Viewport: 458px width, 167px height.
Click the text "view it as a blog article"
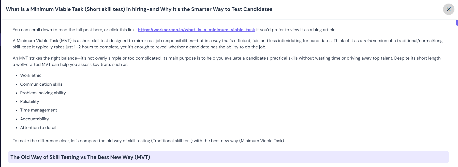click(313, 30)
